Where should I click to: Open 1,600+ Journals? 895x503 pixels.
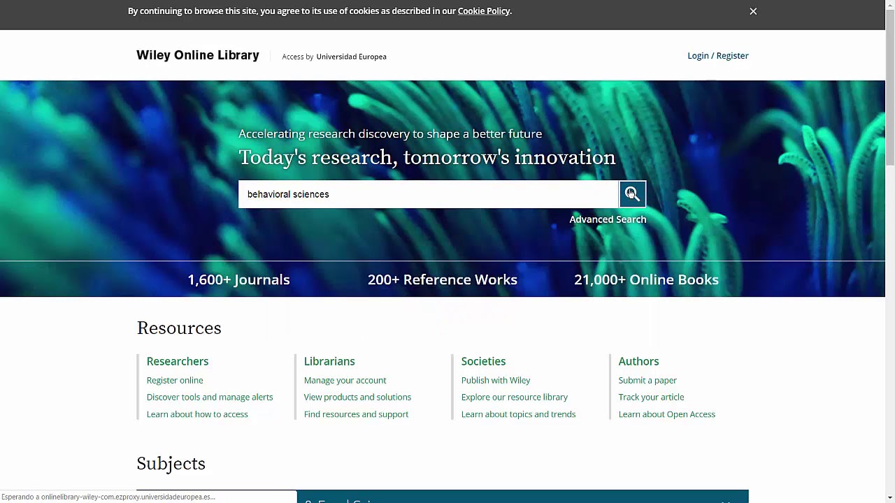[x=238, y=279]
